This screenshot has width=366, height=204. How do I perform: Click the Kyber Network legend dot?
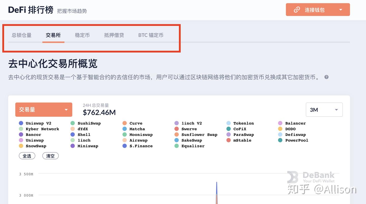21,129
